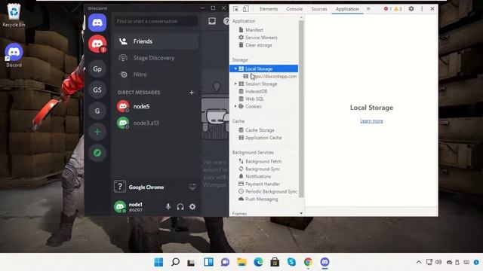Switch to the Elements tab

tap(269, 9)
